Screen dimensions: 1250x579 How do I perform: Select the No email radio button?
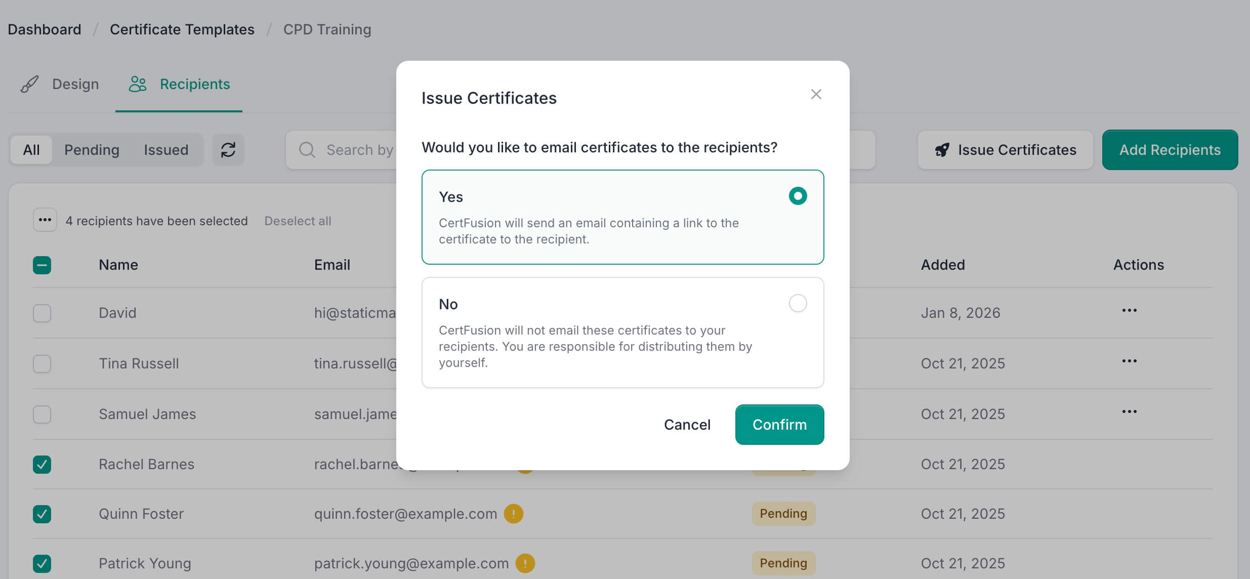798,304
